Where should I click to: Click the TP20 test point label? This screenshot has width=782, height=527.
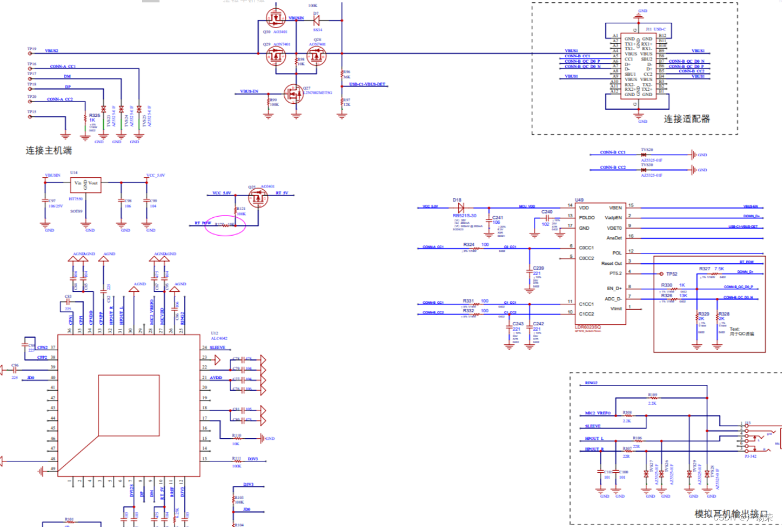(x=32, y=96)
